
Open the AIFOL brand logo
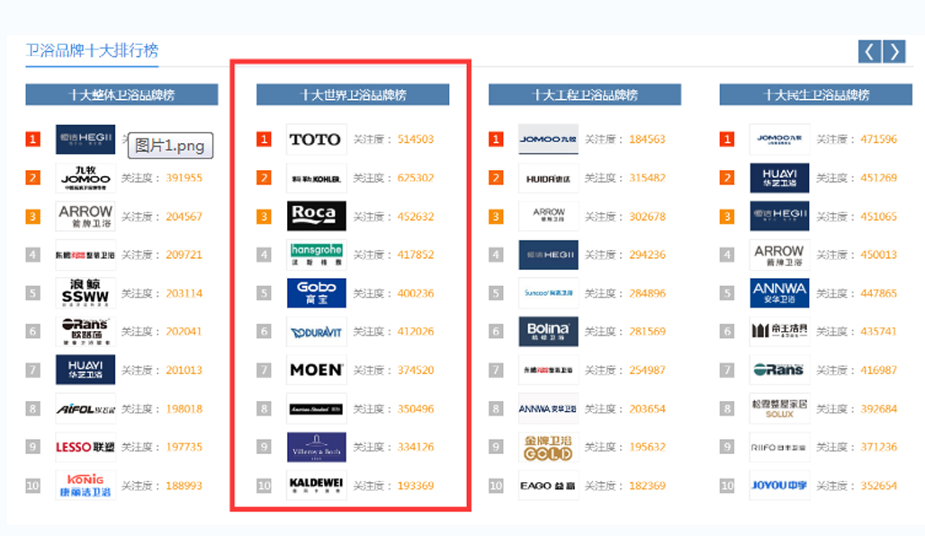pyautogui.click(x=85, y=408)
